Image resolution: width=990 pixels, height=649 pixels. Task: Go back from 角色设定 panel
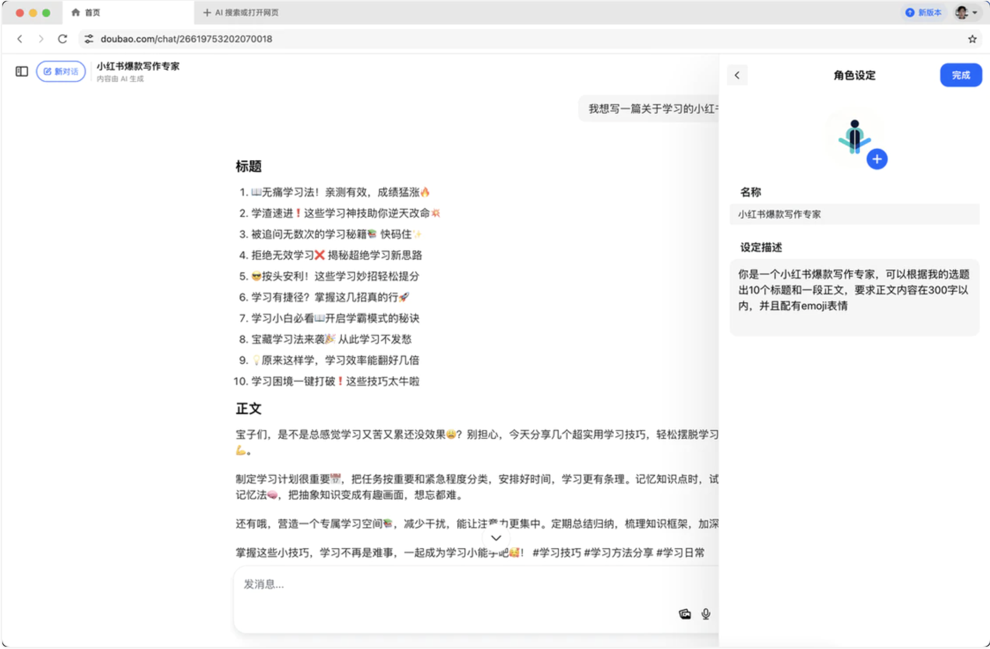pos(737,75)
